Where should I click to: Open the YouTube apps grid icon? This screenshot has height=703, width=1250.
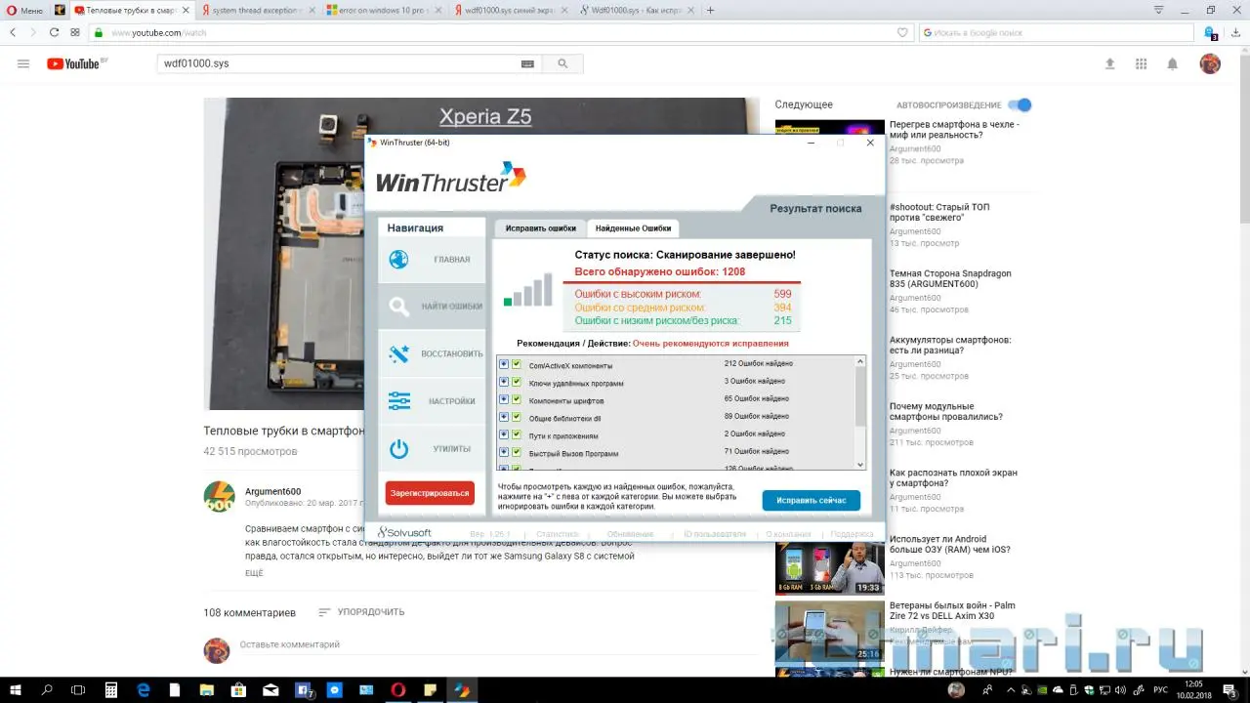pos(1141,63)
